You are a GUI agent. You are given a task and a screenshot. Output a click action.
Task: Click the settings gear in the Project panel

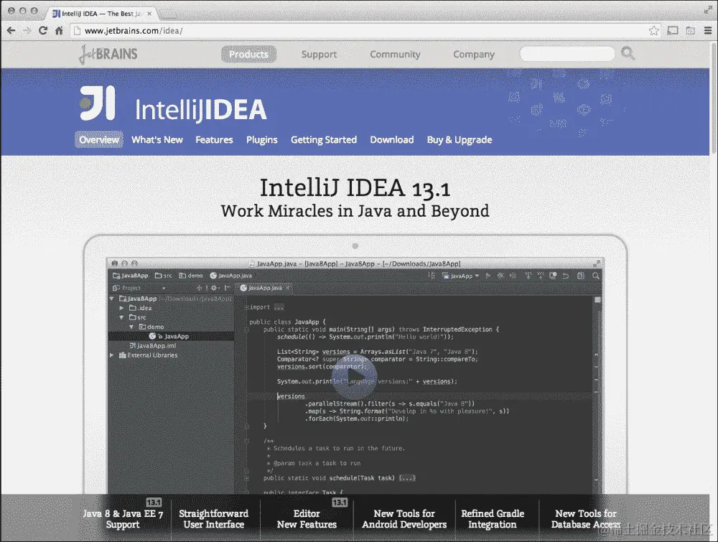(x=213, y=288)
